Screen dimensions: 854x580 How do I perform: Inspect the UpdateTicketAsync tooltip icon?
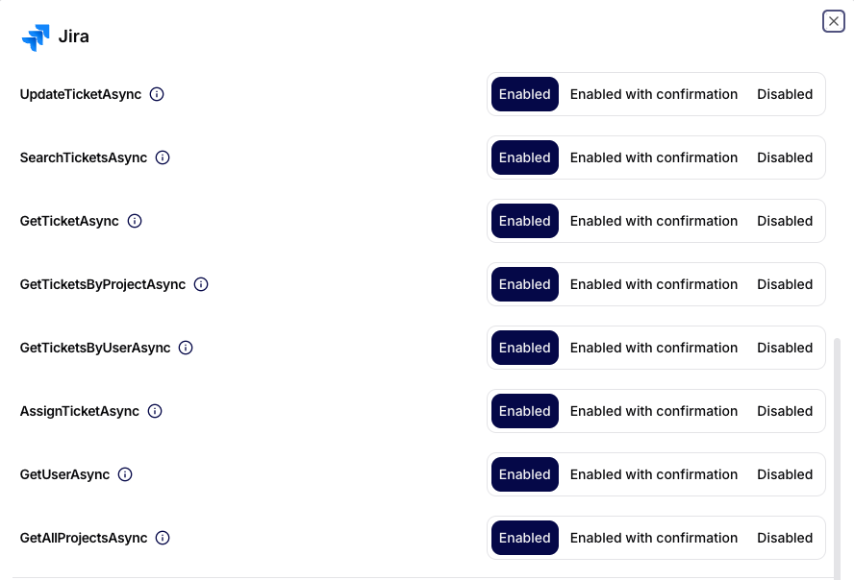click(158, 94)
